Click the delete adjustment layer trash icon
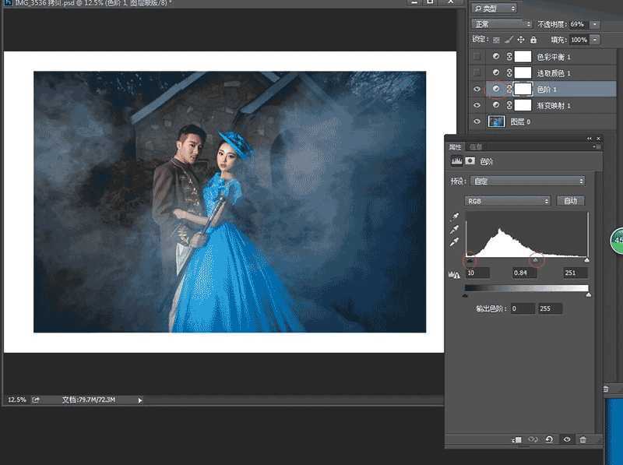 pos(583,440)
